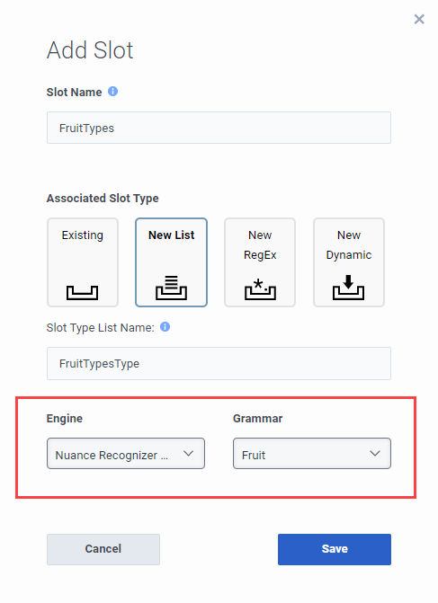Screen dimensions: 438x603
Task: Click the empty tray icon under Existing
Action: (83, 292)
